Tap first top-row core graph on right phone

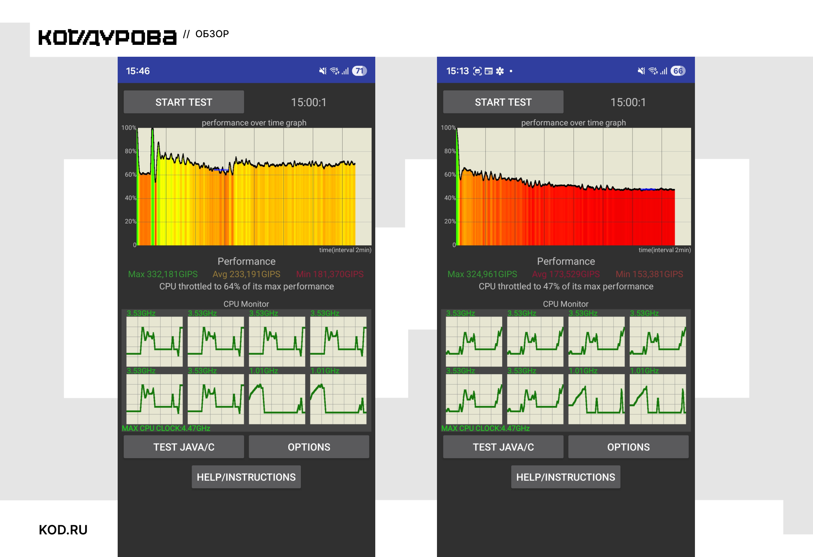coord(474,342)
